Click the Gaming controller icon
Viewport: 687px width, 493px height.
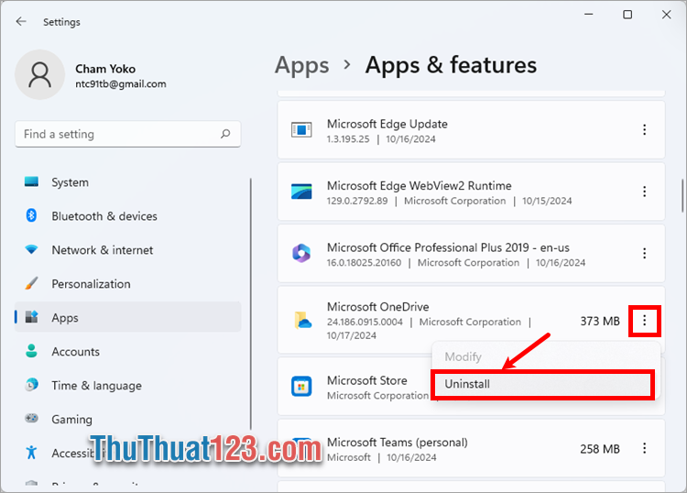(x=31, y=419)
